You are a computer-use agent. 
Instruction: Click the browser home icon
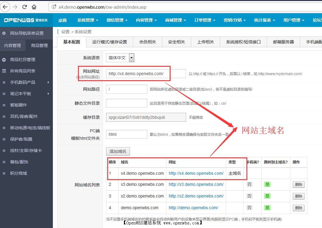34,6
